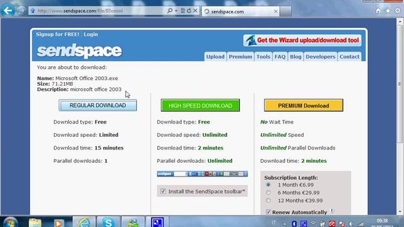Click the blue screen-recorder taskbar icon
The image size is (404, 227).
pos(157,223)
